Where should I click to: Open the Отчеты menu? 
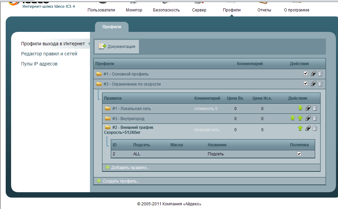tap(264, 10)
